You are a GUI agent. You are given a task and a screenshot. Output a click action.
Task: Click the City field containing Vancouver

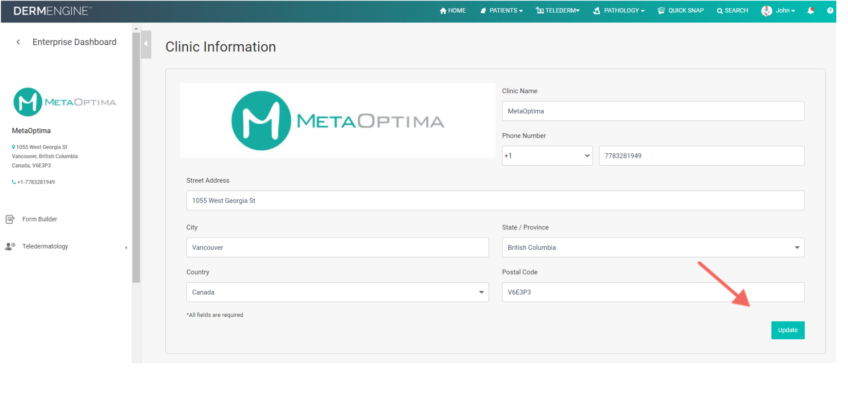click(338, 247)
